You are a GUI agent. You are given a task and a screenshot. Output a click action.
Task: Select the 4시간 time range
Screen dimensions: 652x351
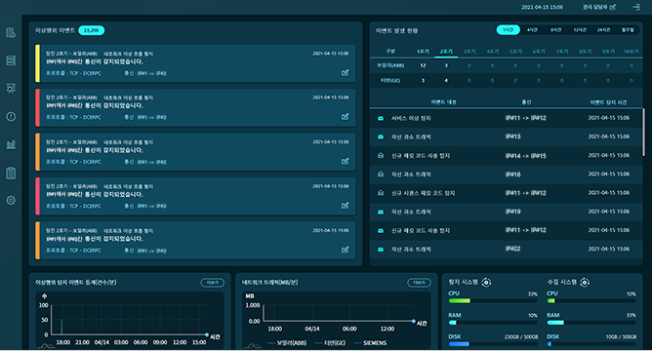coord(532,30)
